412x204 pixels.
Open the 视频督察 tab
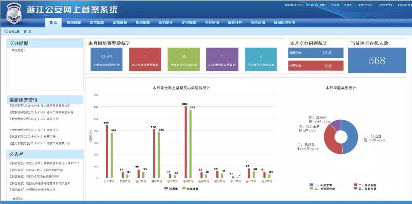(74, 22)
